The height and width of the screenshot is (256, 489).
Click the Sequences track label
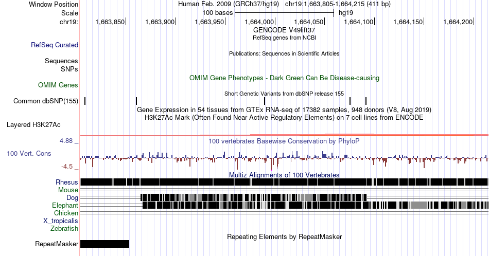tap(61, 61)
